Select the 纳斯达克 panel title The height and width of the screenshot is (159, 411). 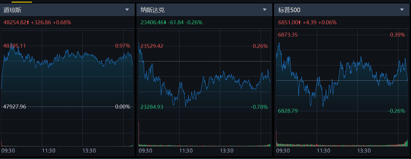click(x=153, y=10)
